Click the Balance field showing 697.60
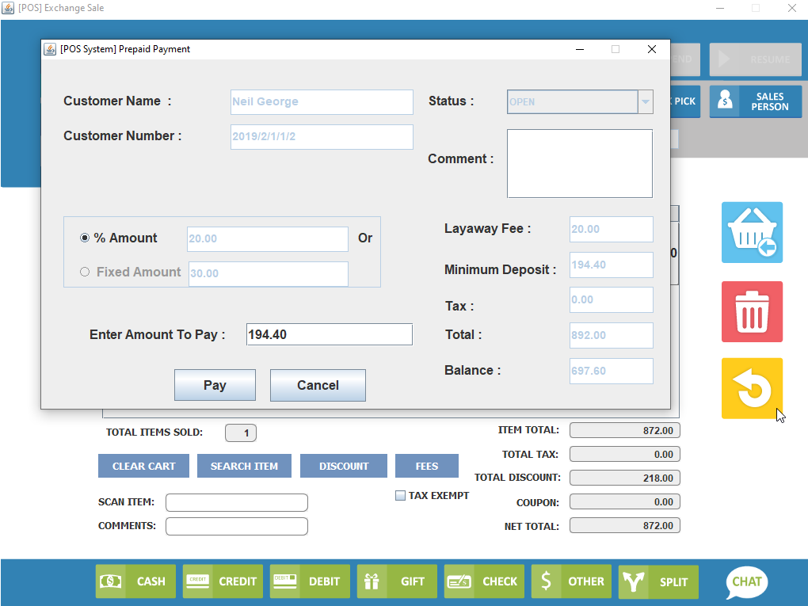 coord(612,371)
